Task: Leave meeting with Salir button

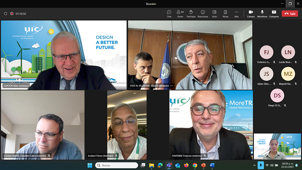Action: [290, 14]
